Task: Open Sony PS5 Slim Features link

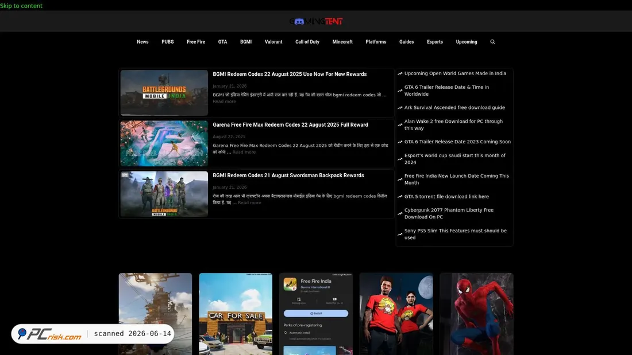Action: 456,234
